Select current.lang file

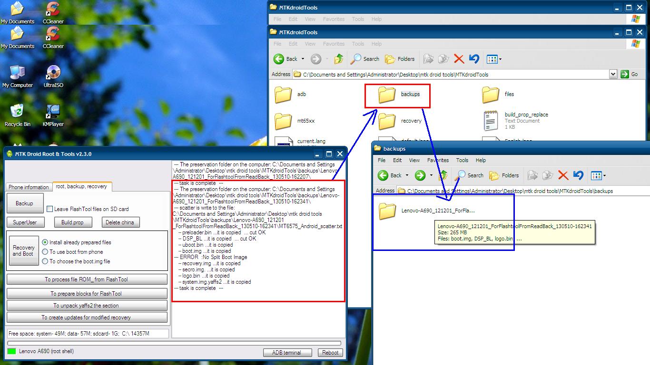pos(300,141)
